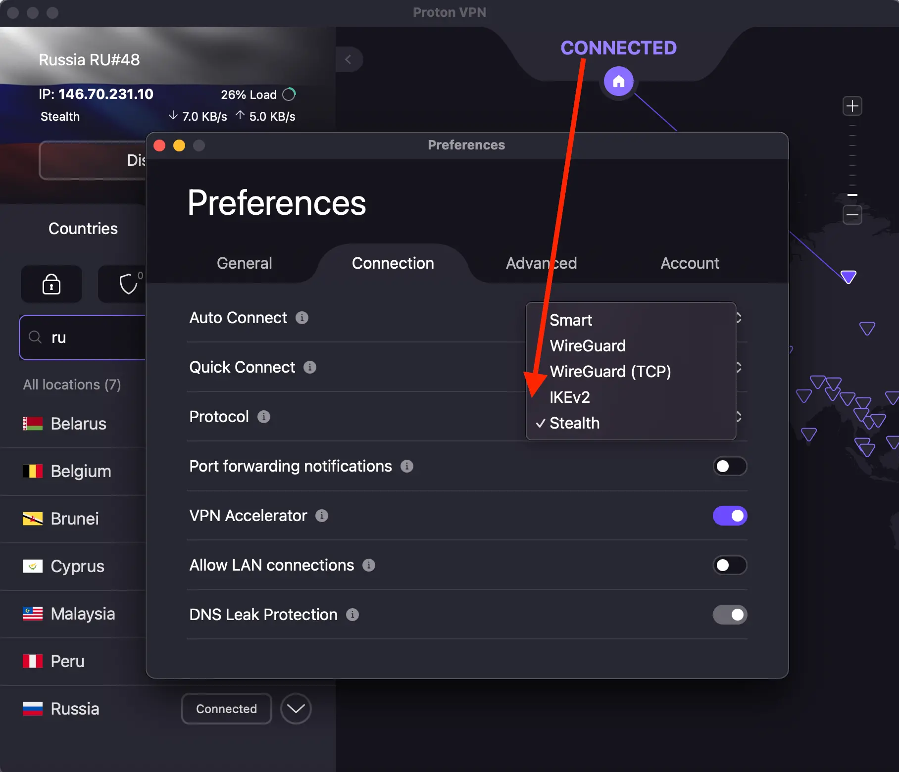Select Stealth from the protocol dropdown

click(x=574, y=423)
